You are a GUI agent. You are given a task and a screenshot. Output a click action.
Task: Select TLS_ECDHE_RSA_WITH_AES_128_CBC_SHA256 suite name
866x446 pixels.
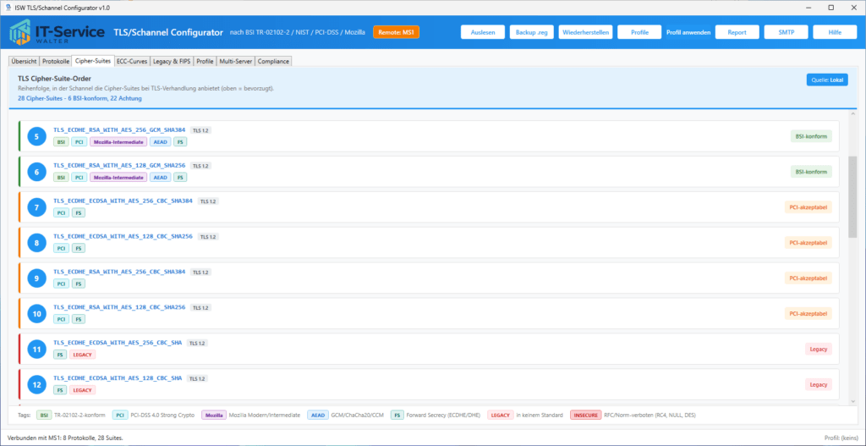(x=119, y=306)
